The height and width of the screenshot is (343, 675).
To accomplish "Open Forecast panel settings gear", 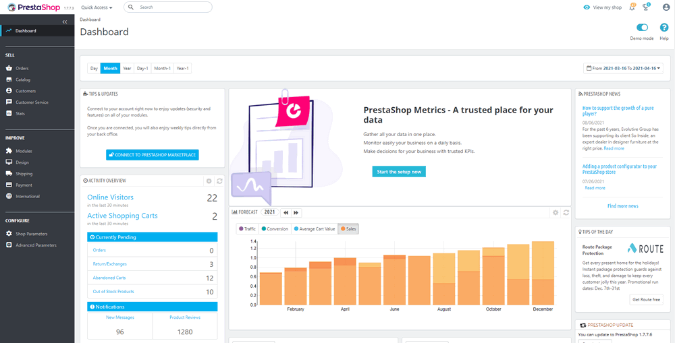I will [x=556, y=212].
